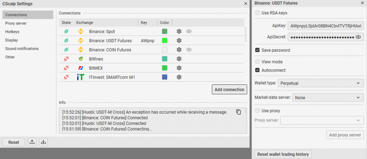Enable the Use RSA-keys checkbox
The width and height of the screenshot is (367, 159).
(x=257, y=13)
